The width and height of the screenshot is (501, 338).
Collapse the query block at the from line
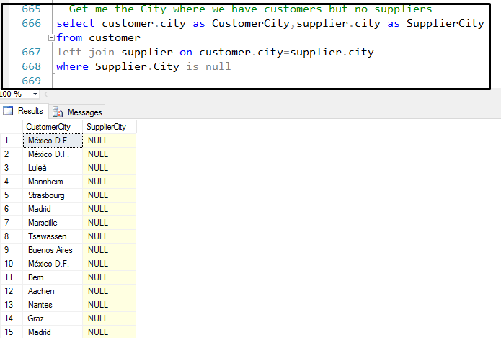point(51,38)
